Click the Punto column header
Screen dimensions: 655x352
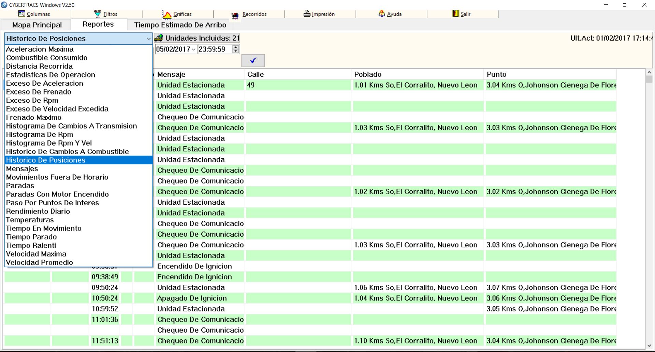[x=550, y=74]
